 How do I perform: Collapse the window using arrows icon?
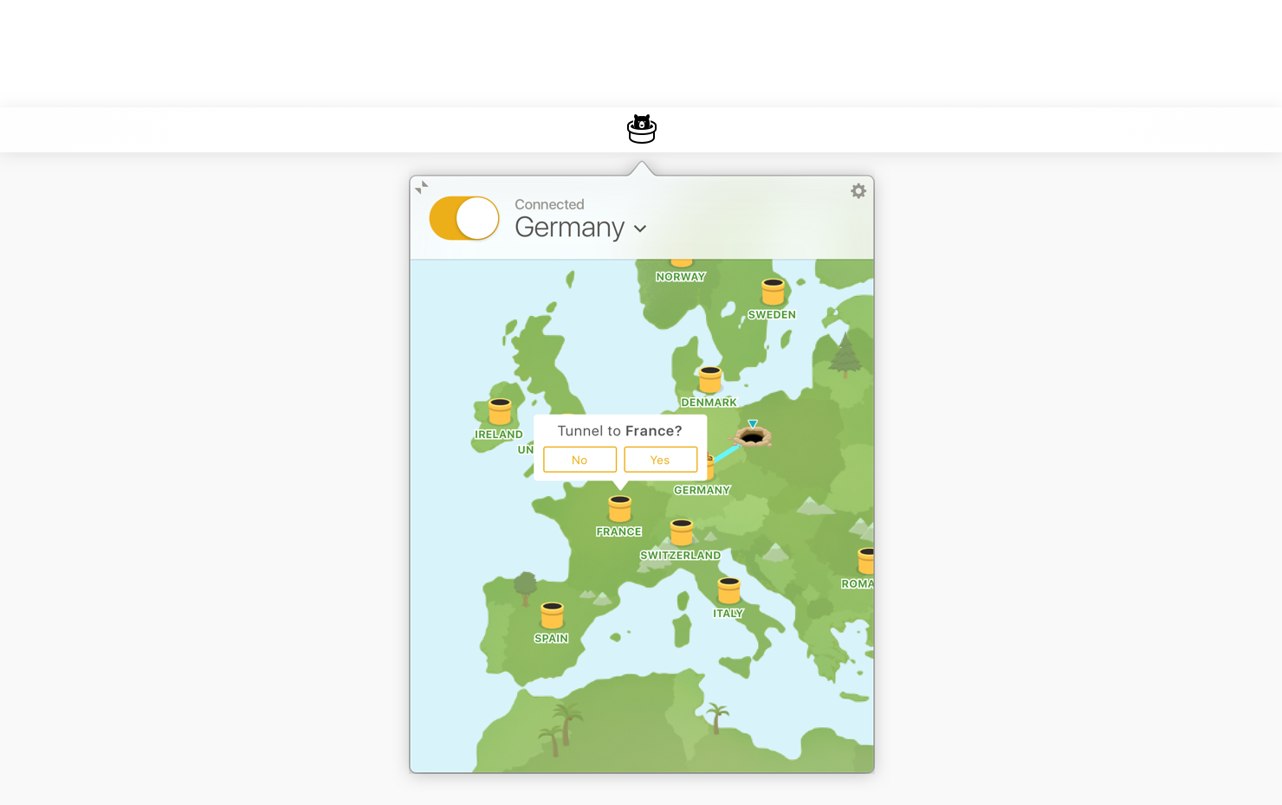[422, 187]
